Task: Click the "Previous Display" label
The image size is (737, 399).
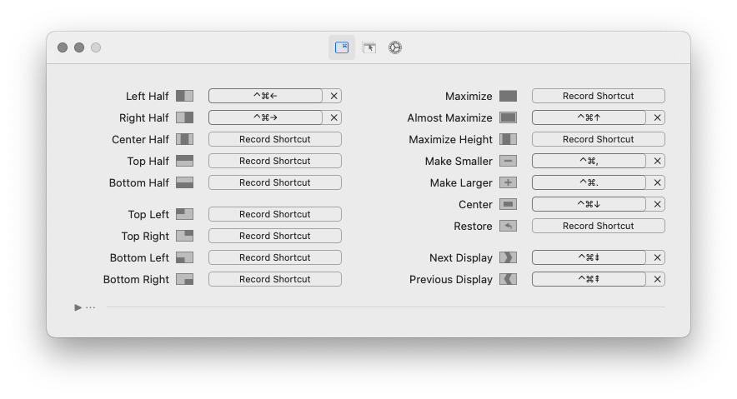Action: (451, 279)
